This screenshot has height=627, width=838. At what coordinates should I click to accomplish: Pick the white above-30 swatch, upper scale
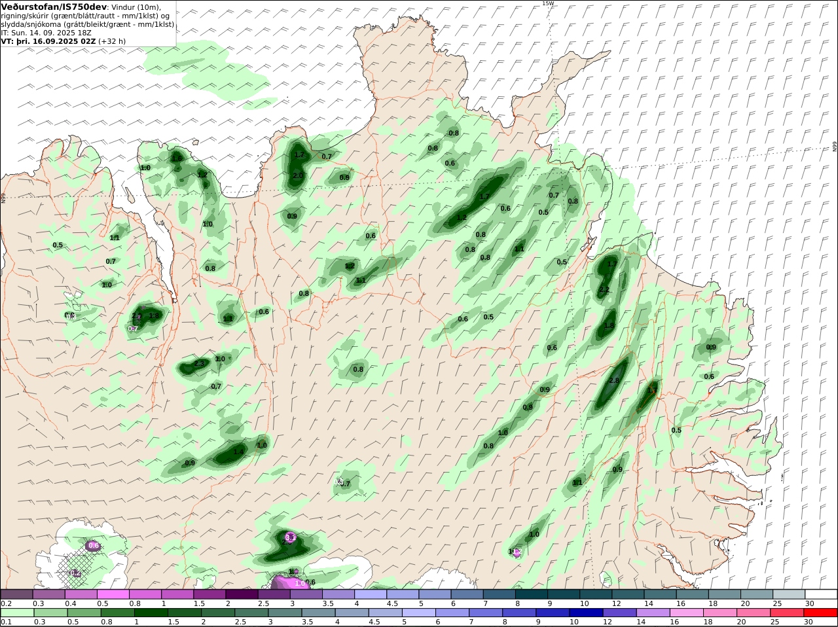tap(821, 594)
